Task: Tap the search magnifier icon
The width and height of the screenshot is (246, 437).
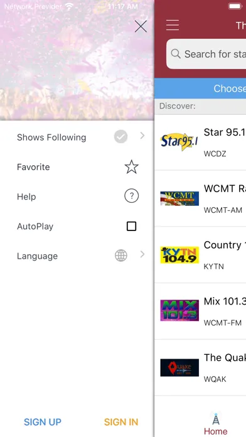Action: tap(176, 53)
